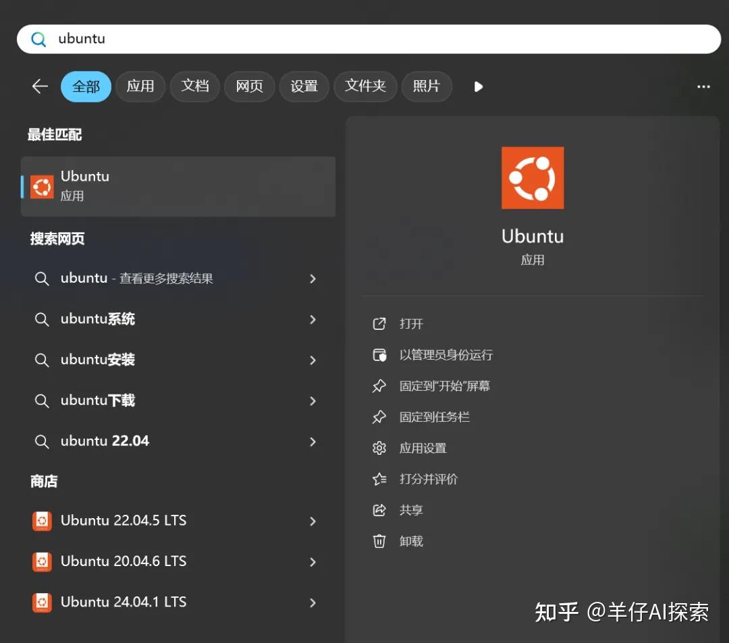
Task: Expand chevron next to ubuntu安装
Action: 313,360
